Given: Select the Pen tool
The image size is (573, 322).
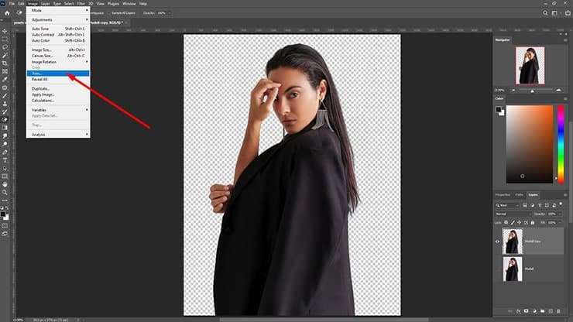Looking at the screenshot, I should (x=5, y=152).
